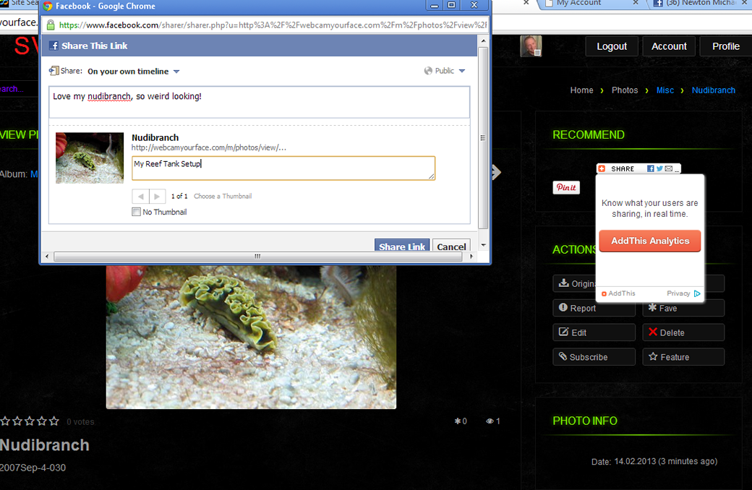Click the Report action button
Viewport: 752px width, 490px height.
(594, 309)
